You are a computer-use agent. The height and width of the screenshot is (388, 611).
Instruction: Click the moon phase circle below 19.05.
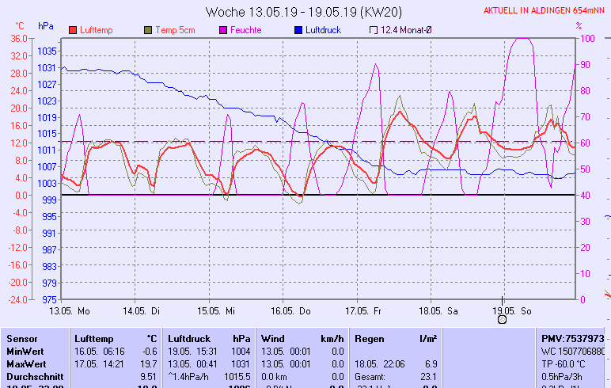[502, 319]
